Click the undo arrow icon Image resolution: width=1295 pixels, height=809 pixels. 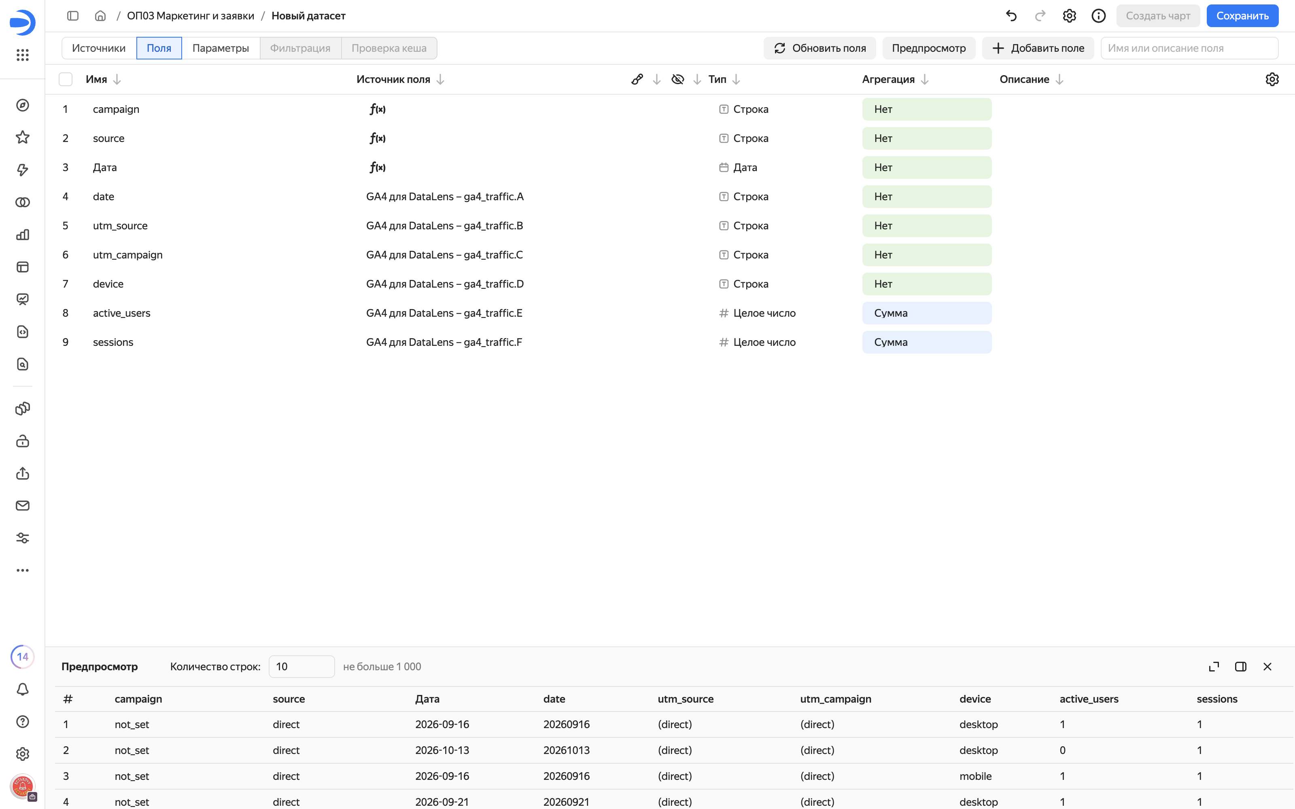(1011, 16)
